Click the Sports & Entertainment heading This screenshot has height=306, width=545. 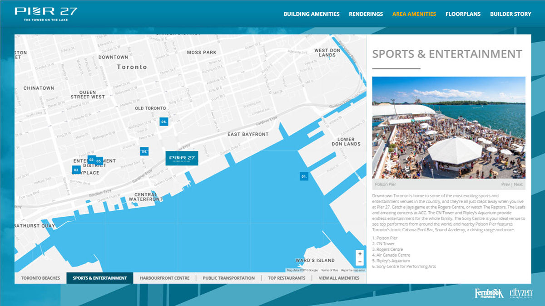point(447,54)
